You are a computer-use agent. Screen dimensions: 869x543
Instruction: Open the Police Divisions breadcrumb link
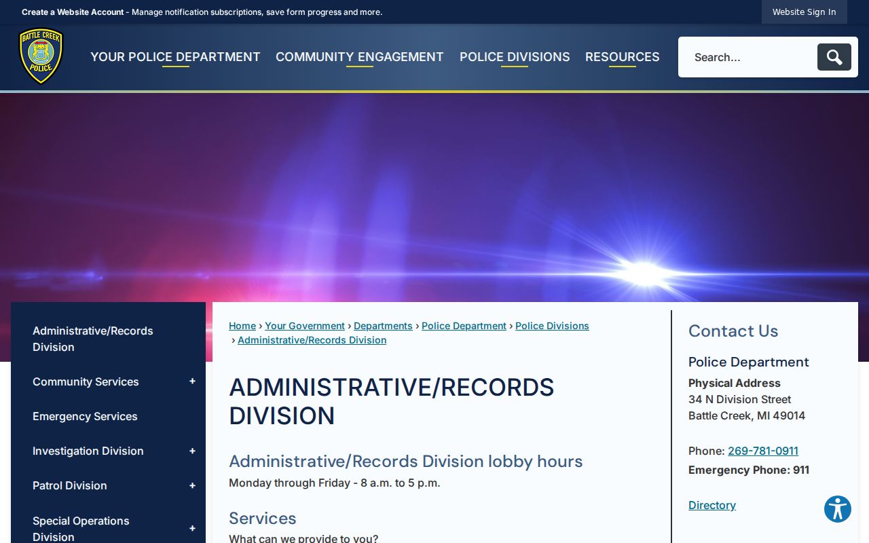[x=552, y=326]
